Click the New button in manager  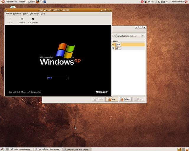(112, 99)
